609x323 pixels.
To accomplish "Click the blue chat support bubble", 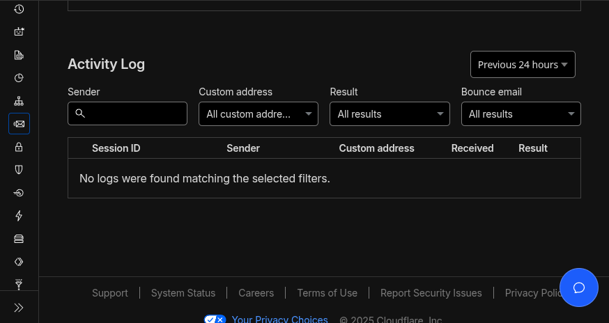I will [578, 287].
